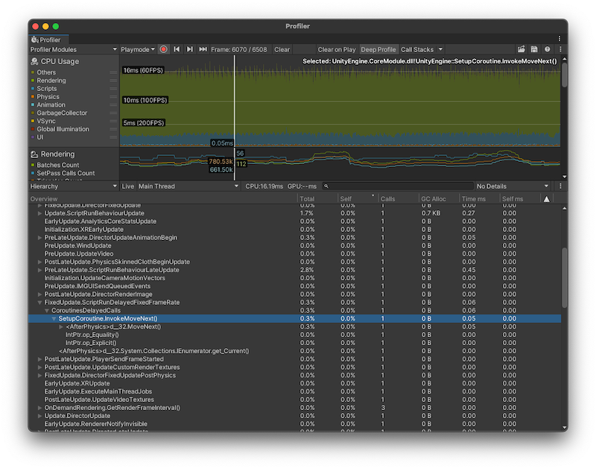This screenshot has width=596, height=469.
Task: Step forward one frame in the profiler
Action: [x=189, y=48]
